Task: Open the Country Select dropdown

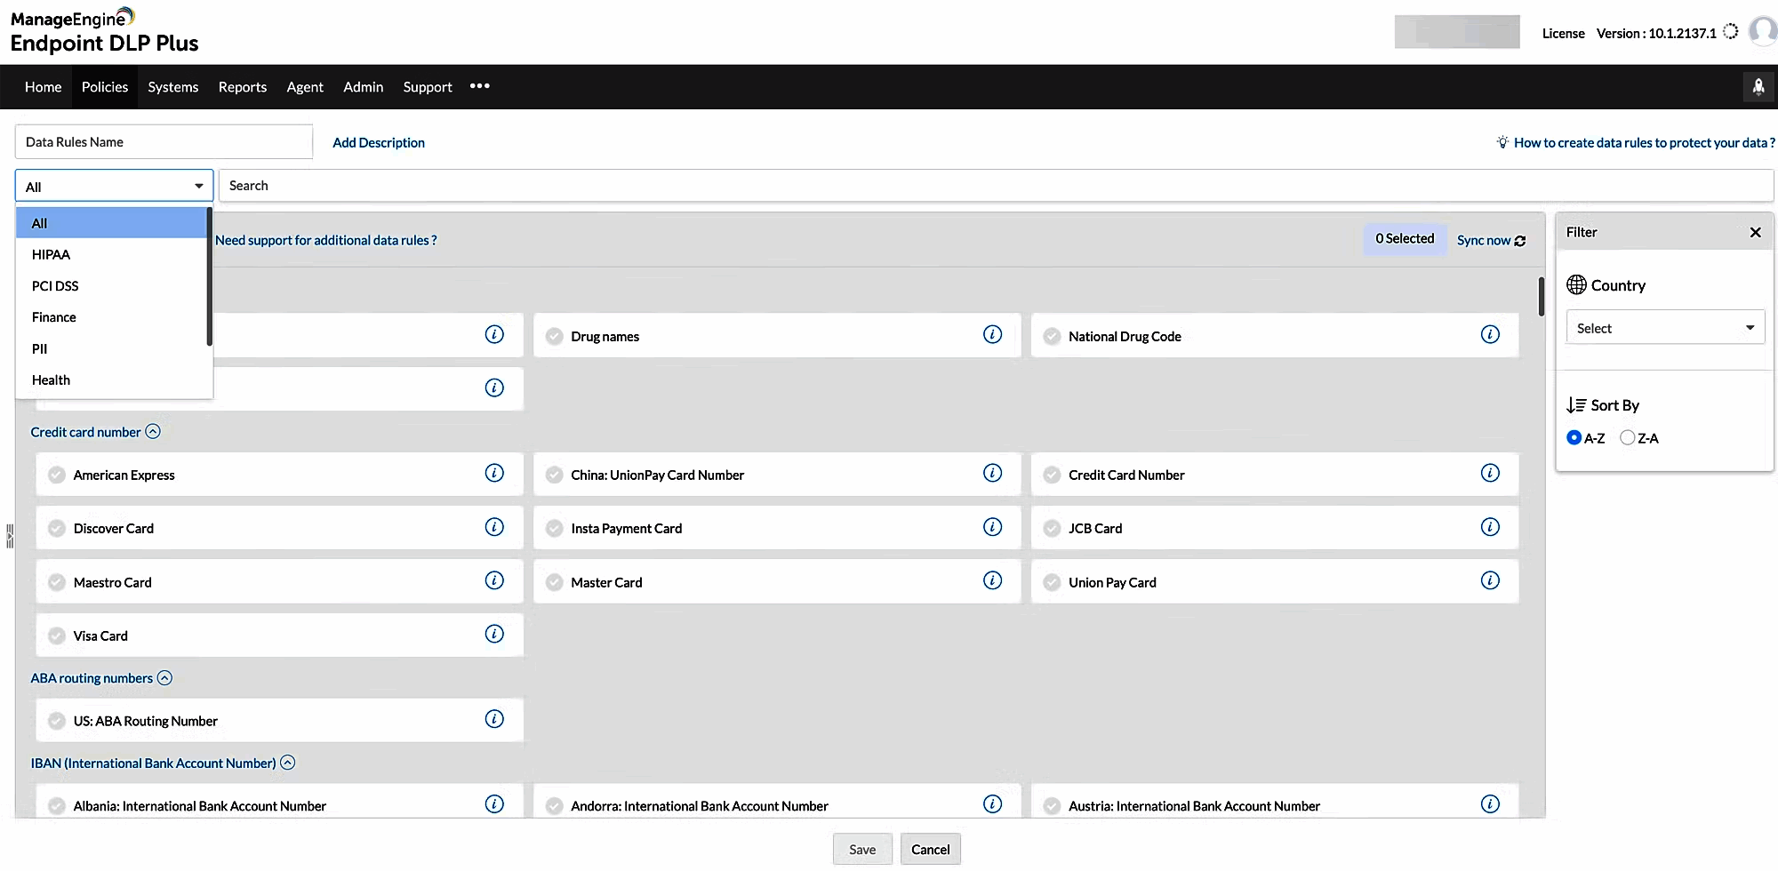Action: pyautogui.click(x=1664, y=327)
